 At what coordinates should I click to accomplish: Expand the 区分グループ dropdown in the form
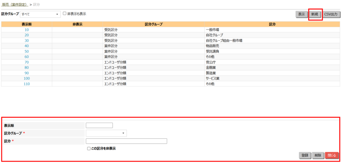pos(106,133)
